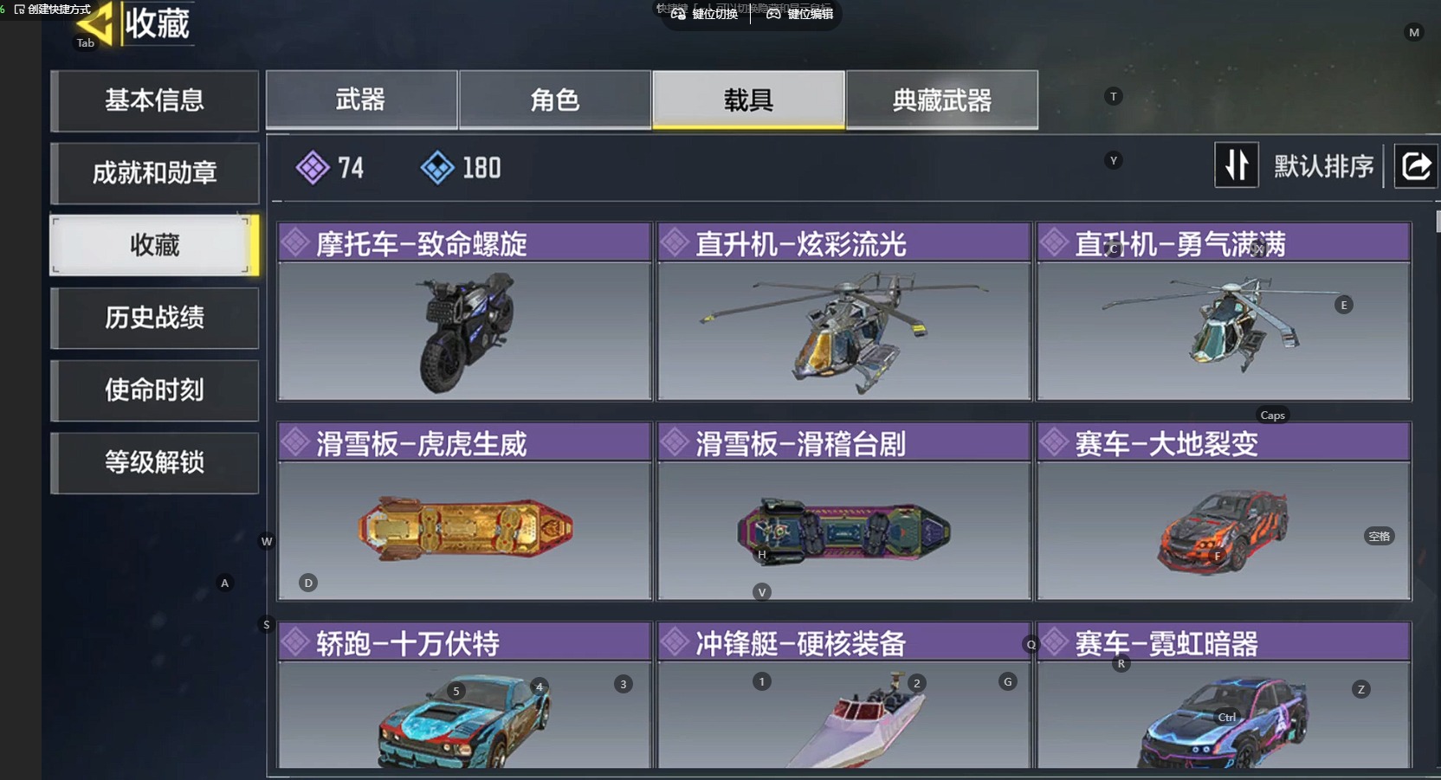Screen dimensions: 1441x780
Task: Click the blue diamond currency icon
Action: coord(437,168)
